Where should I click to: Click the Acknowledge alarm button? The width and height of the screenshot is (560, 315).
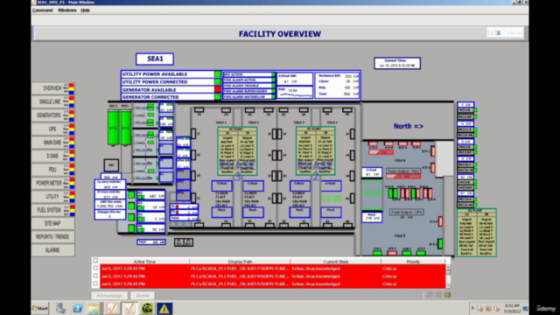pos(109,296)
